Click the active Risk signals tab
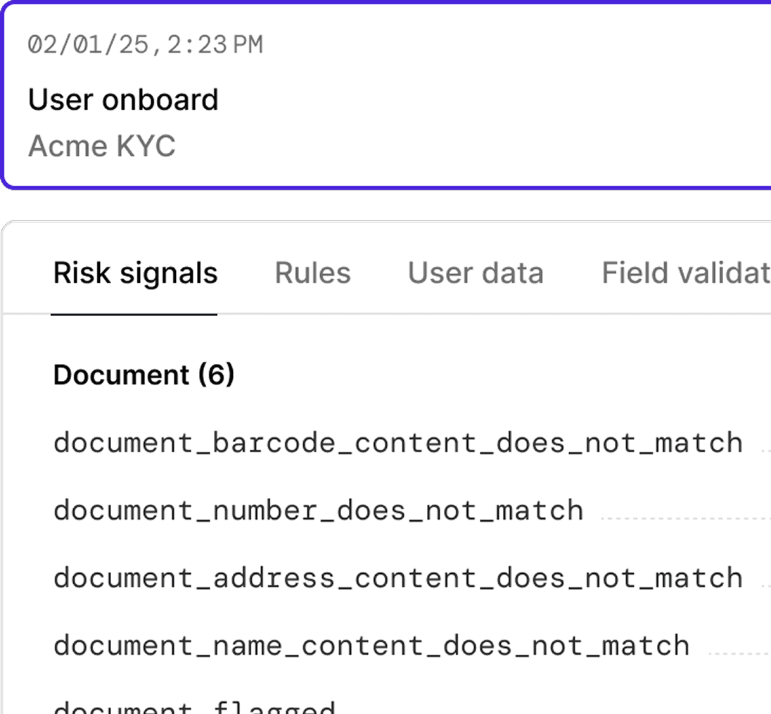Screen dimensions: 771x714 [135, 273]
